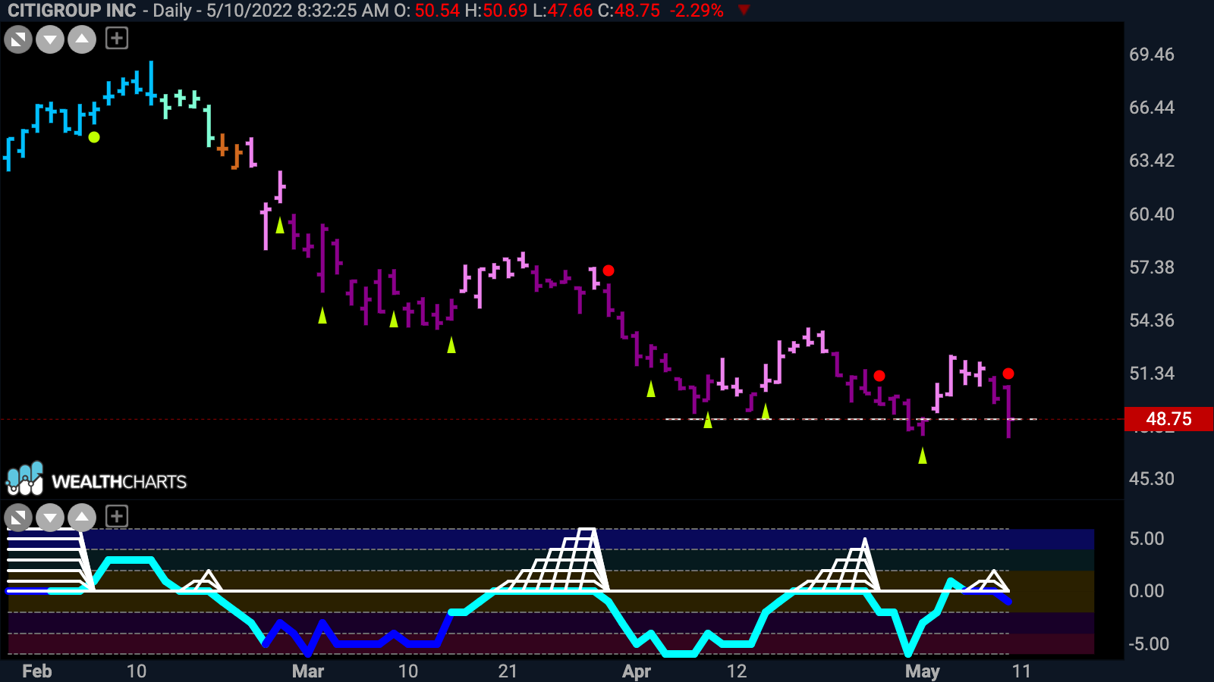Viewport: 1214px width, 682px height.
Task: Click the CITIGROUP INC symbol title
Action: [72, 11]
